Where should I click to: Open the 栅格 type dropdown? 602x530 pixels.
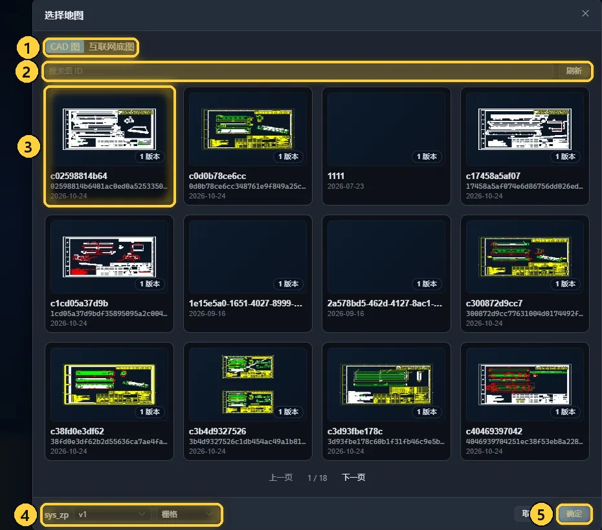click(x=187, y=514)
